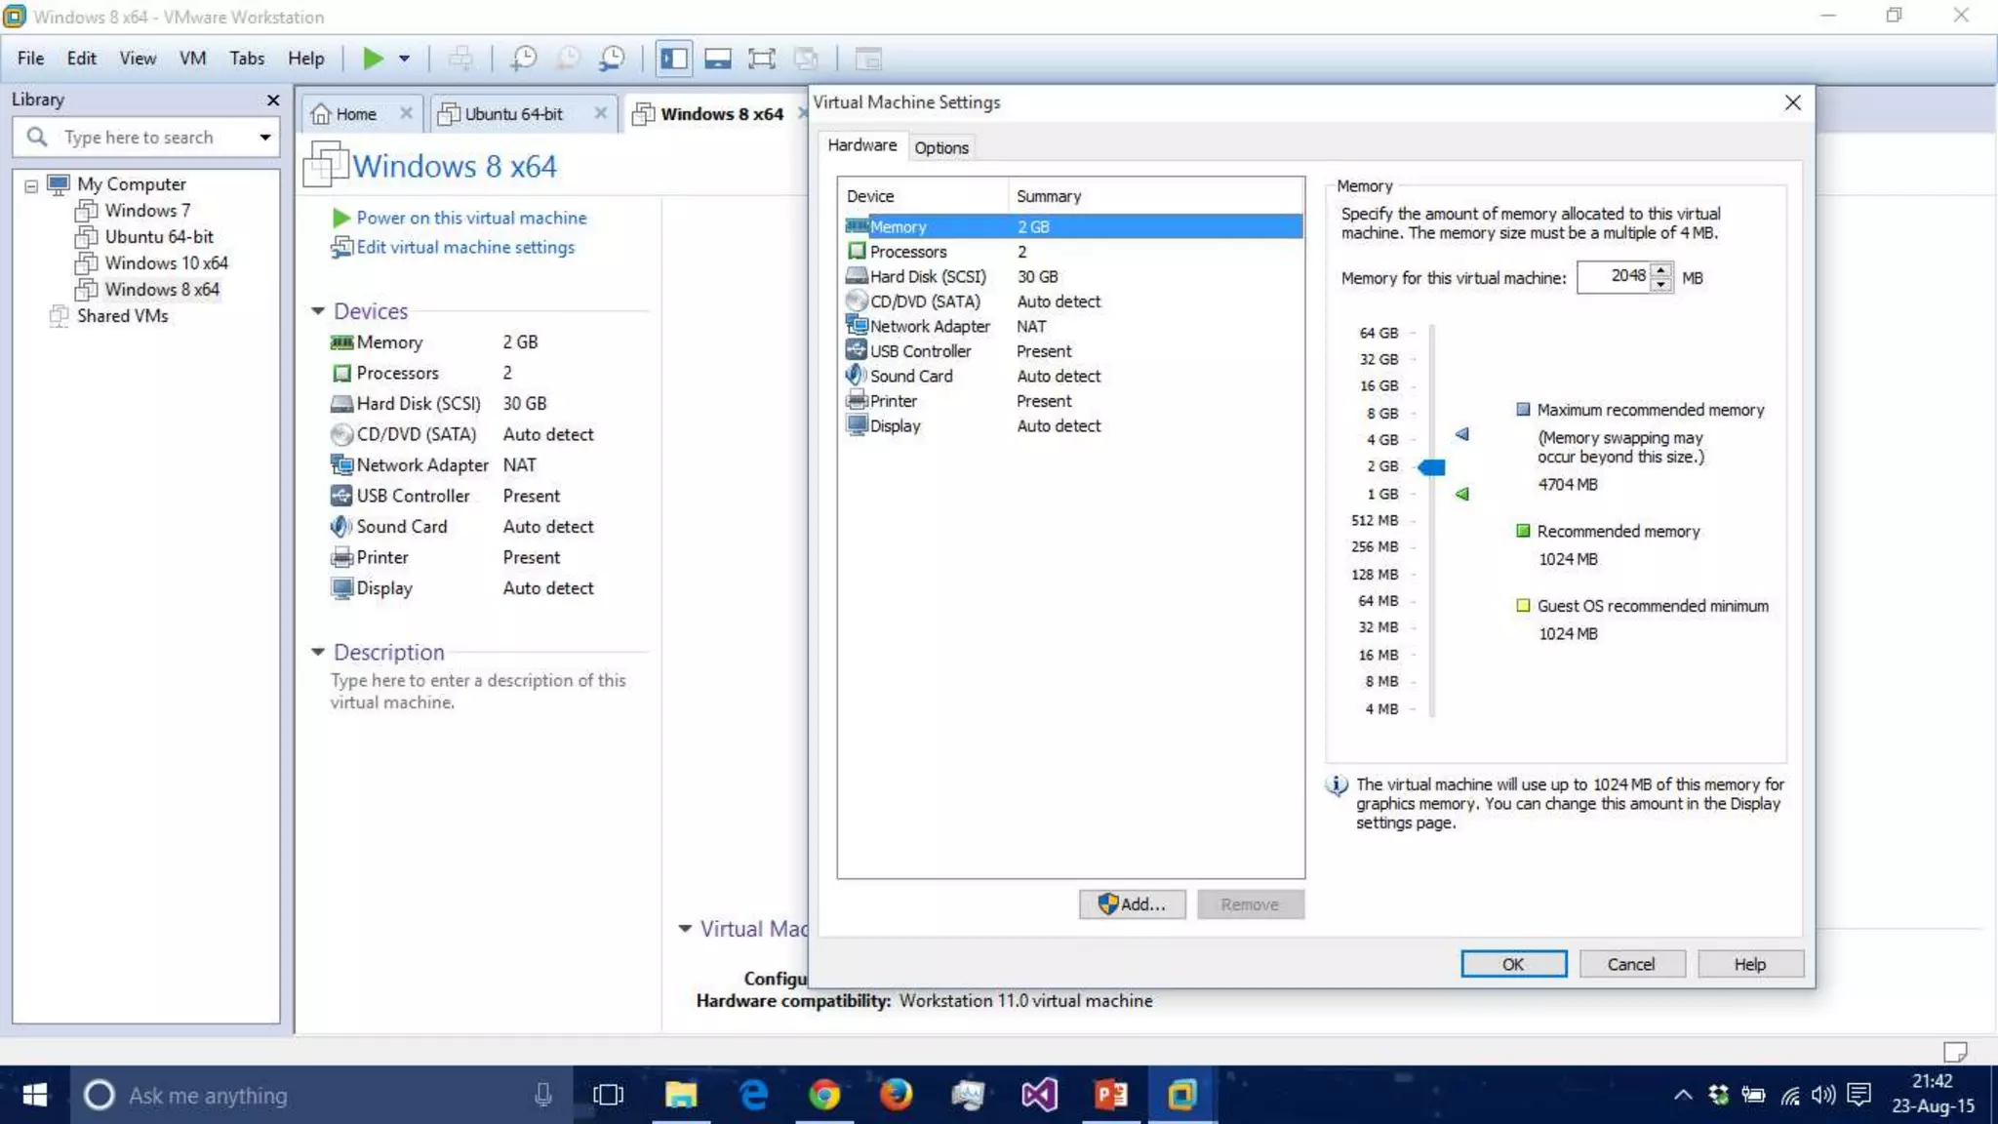
Task: Click the memory size MB input field
Action: point(1615,277)
